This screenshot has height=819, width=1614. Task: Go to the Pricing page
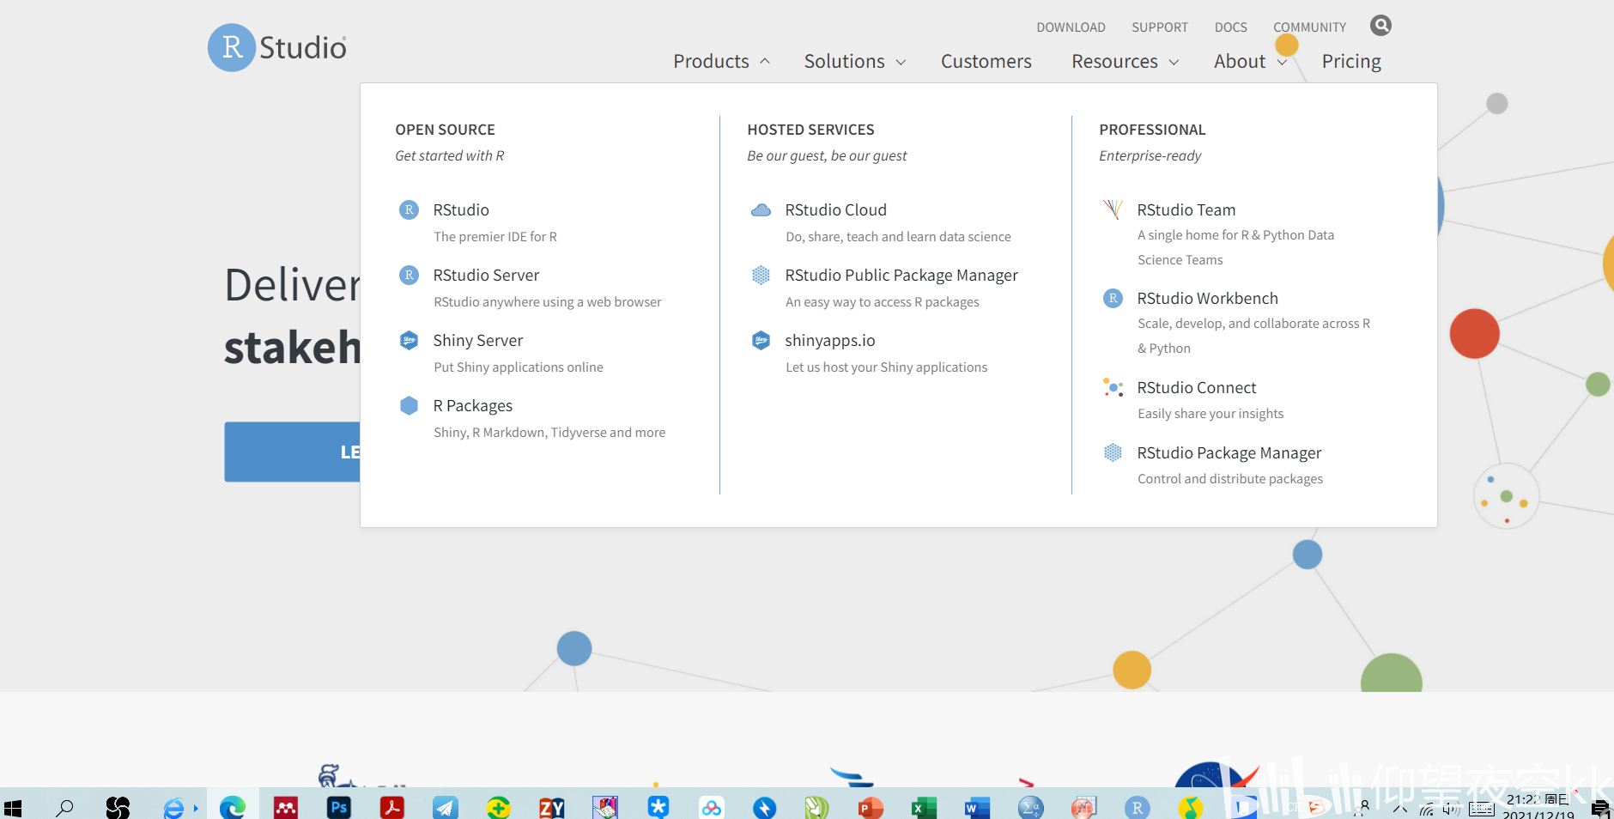pyautogui.click(x=1351, y=61)
